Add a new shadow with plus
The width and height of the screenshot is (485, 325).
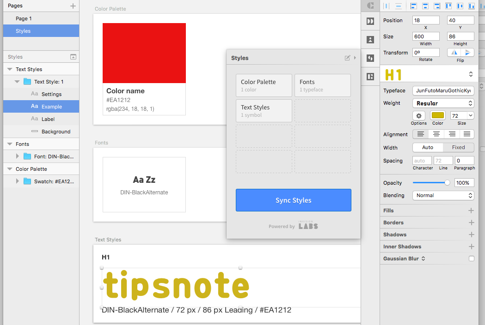[471, 235]
